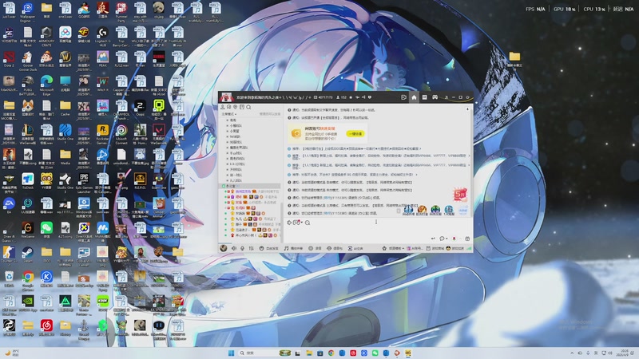Open the Microsoft Edge desktop shortcut
Viewport: 639px width, 359px height.
[x=46, y=85]
